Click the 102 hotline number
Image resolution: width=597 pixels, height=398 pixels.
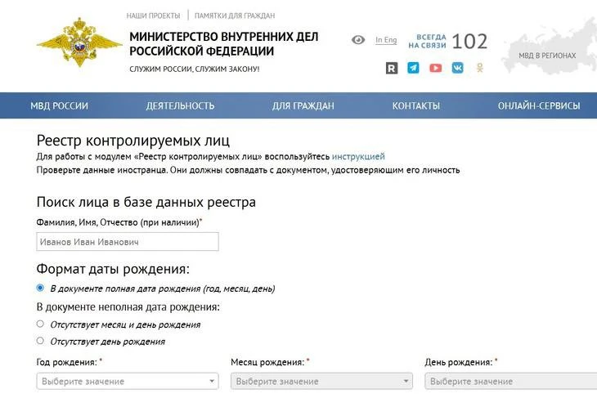pos(469,41)
